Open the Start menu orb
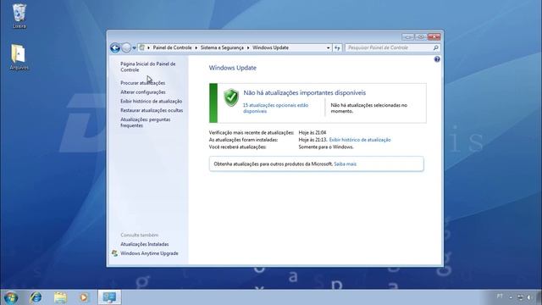Screen dimensions: 542x305 [x=11, y=297]
